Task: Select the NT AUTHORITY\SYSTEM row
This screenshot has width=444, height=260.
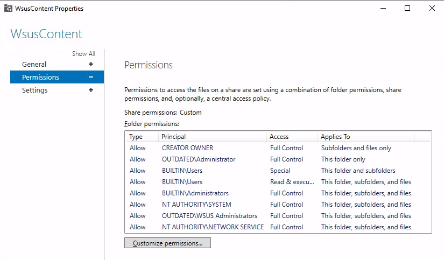Action: click(x=278, y=205)
